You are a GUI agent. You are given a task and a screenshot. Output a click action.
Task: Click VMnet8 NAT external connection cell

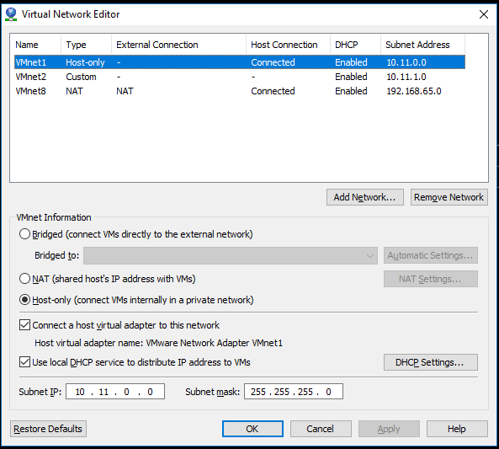pos(125,91)
